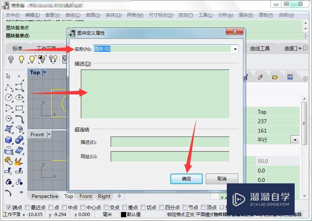
Task: Select the group objects tool
Action: [x=9, y=182]
